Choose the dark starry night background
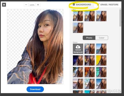This screenshot has width=124, height=96. (78, 60)
